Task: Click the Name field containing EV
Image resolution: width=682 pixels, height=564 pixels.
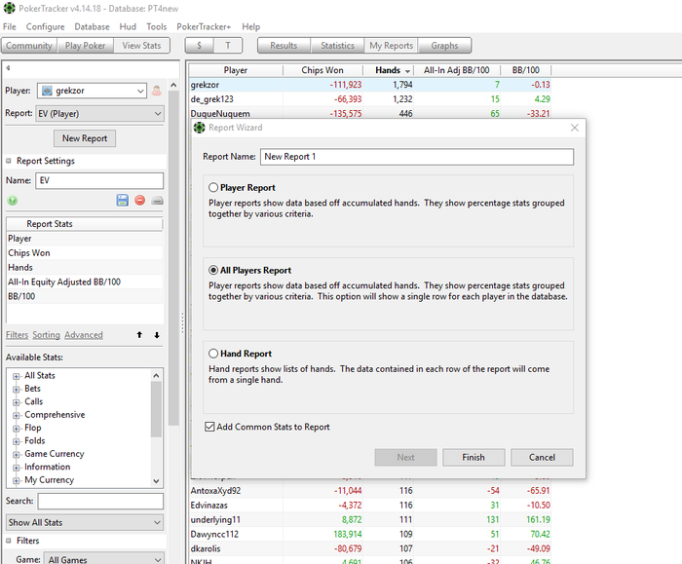Action: tap(99, 180)
